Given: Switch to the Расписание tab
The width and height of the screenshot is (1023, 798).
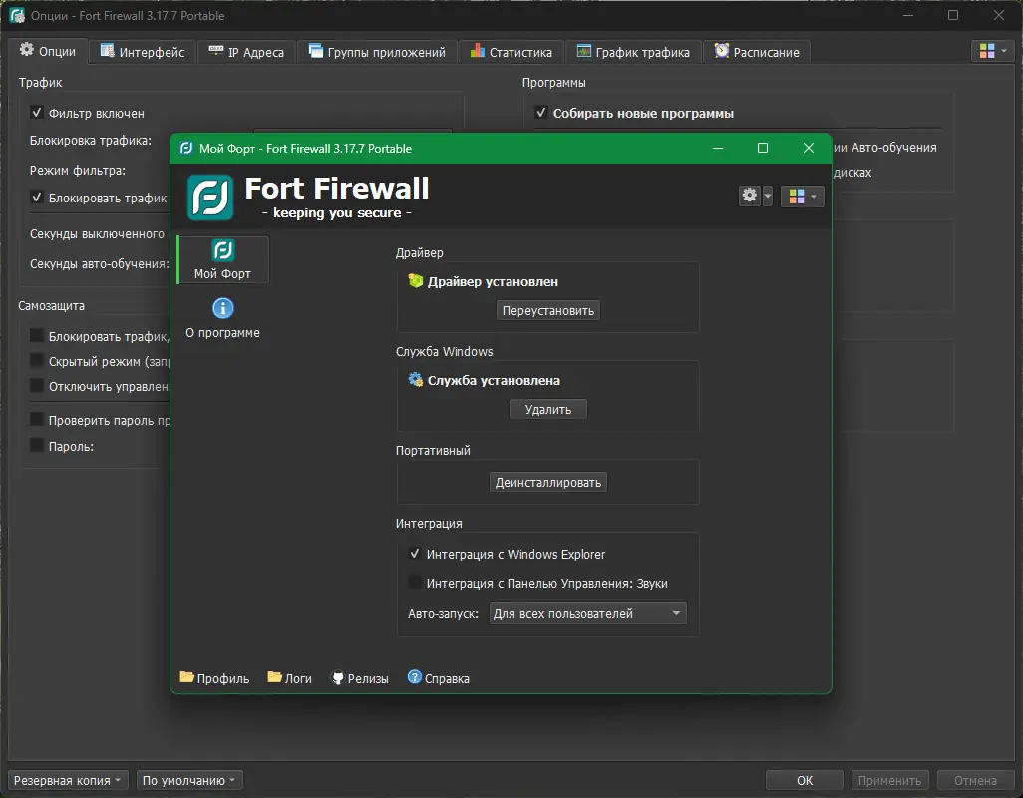Looking at the screenshot, I should click(x=756, y=52).
